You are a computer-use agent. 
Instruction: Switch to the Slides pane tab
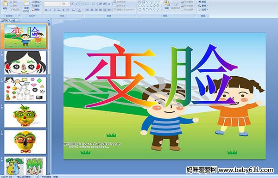point(5,20)
